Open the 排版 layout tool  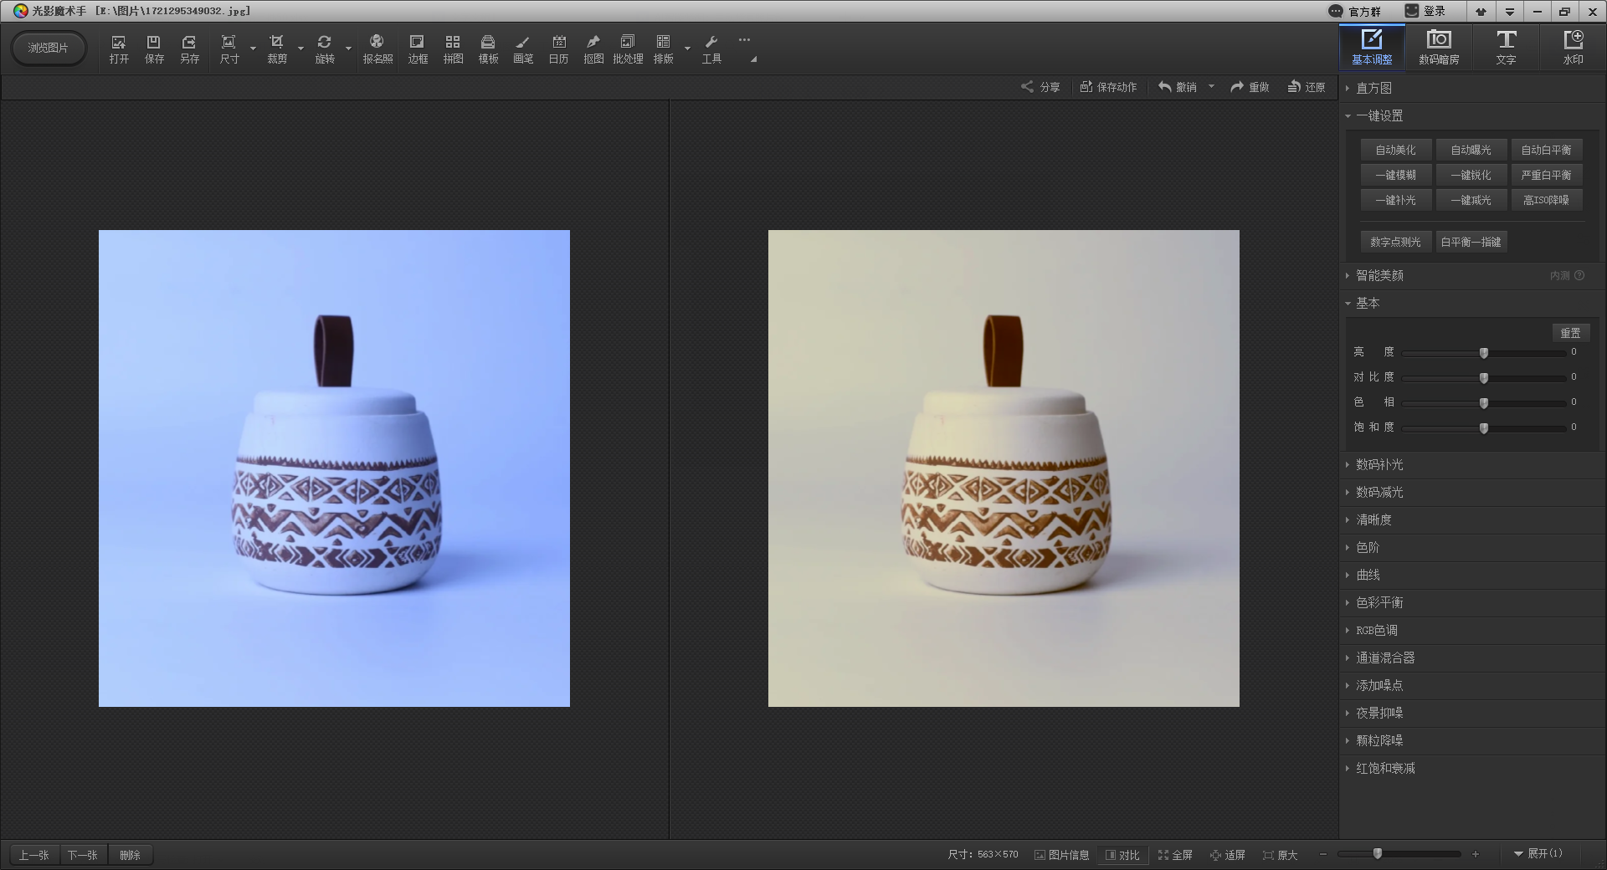pyautogui.click(x=663, y=49)
